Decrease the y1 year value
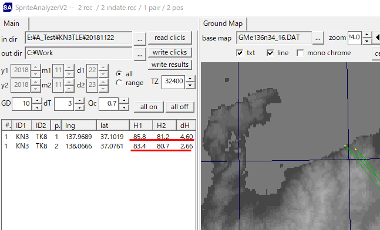 click(36, 74)
